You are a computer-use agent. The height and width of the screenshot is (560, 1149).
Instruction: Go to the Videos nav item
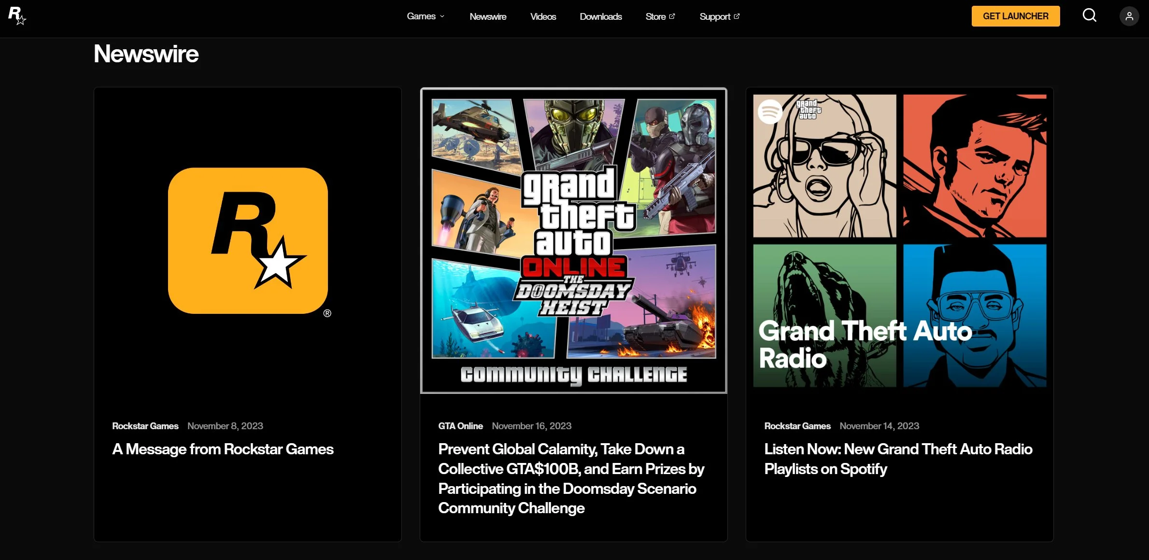(543, 16)
